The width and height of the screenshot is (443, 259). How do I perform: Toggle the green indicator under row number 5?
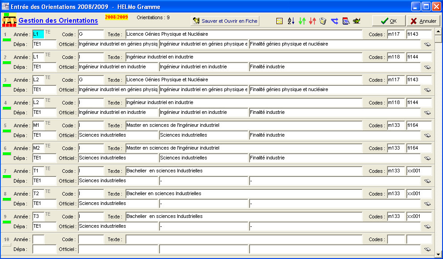click(x=7, y=131)
